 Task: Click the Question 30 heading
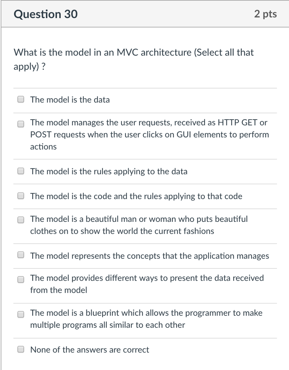tap(46, 14)
